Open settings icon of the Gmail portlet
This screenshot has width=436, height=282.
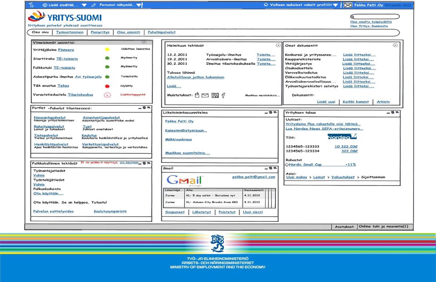pos(271,168)
